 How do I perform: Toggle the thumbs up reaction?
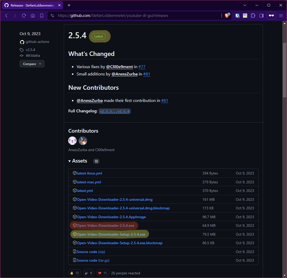74,273
